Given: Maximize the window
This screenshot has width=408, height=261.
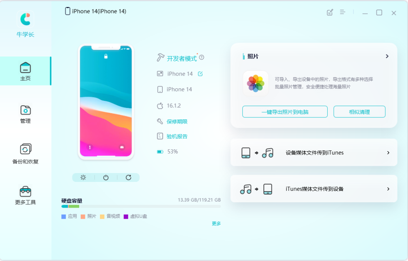Looking at the screenshot, I should pyautogui.click(x=379, y=12).
